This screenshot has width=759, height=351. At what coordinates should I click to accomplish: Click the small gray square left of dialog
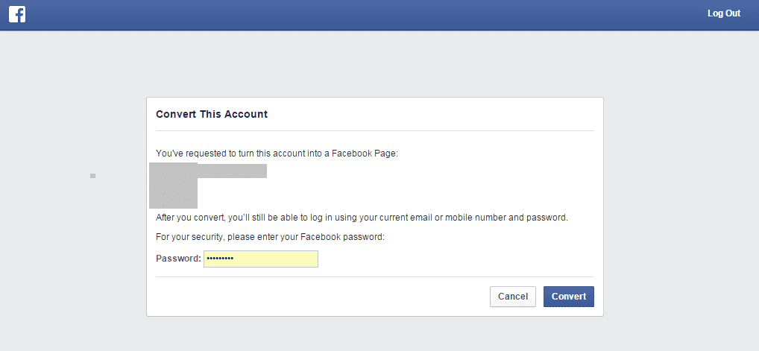[92, 176]
